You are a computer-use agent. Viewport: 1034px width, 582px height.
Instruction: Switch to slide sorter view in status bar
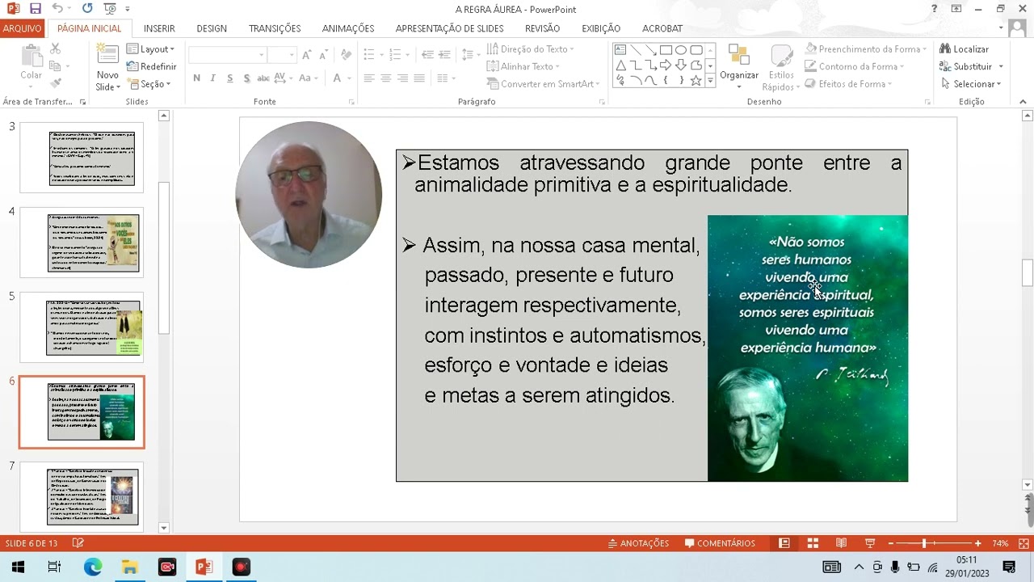pos(813,543)
